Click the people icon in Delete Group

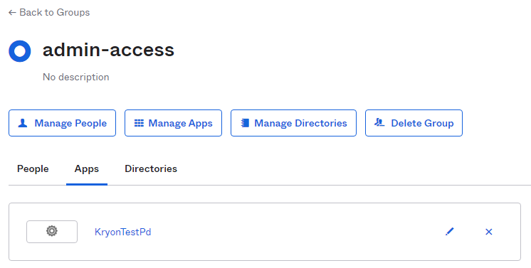click(379, 122)
